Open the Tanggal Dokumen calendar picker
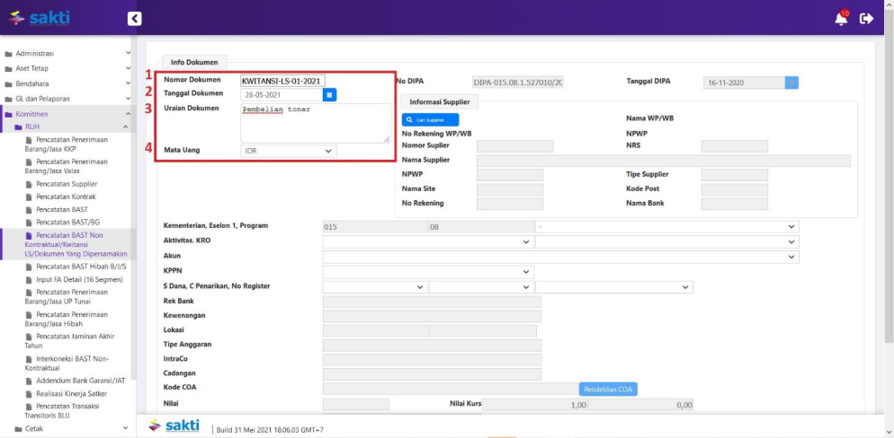 330,94
